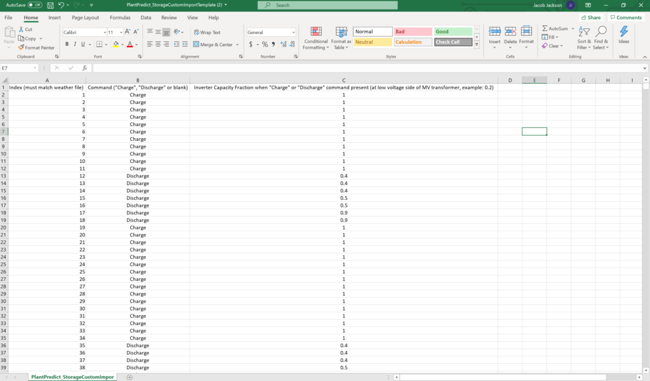Open the Merge & Center dropdown arrow

237,45
